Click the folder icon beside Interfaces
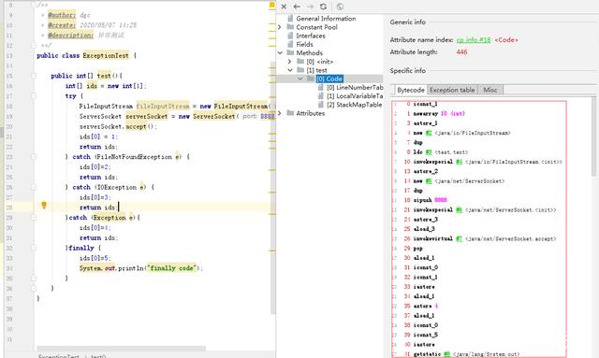 [x=290, y=36]
